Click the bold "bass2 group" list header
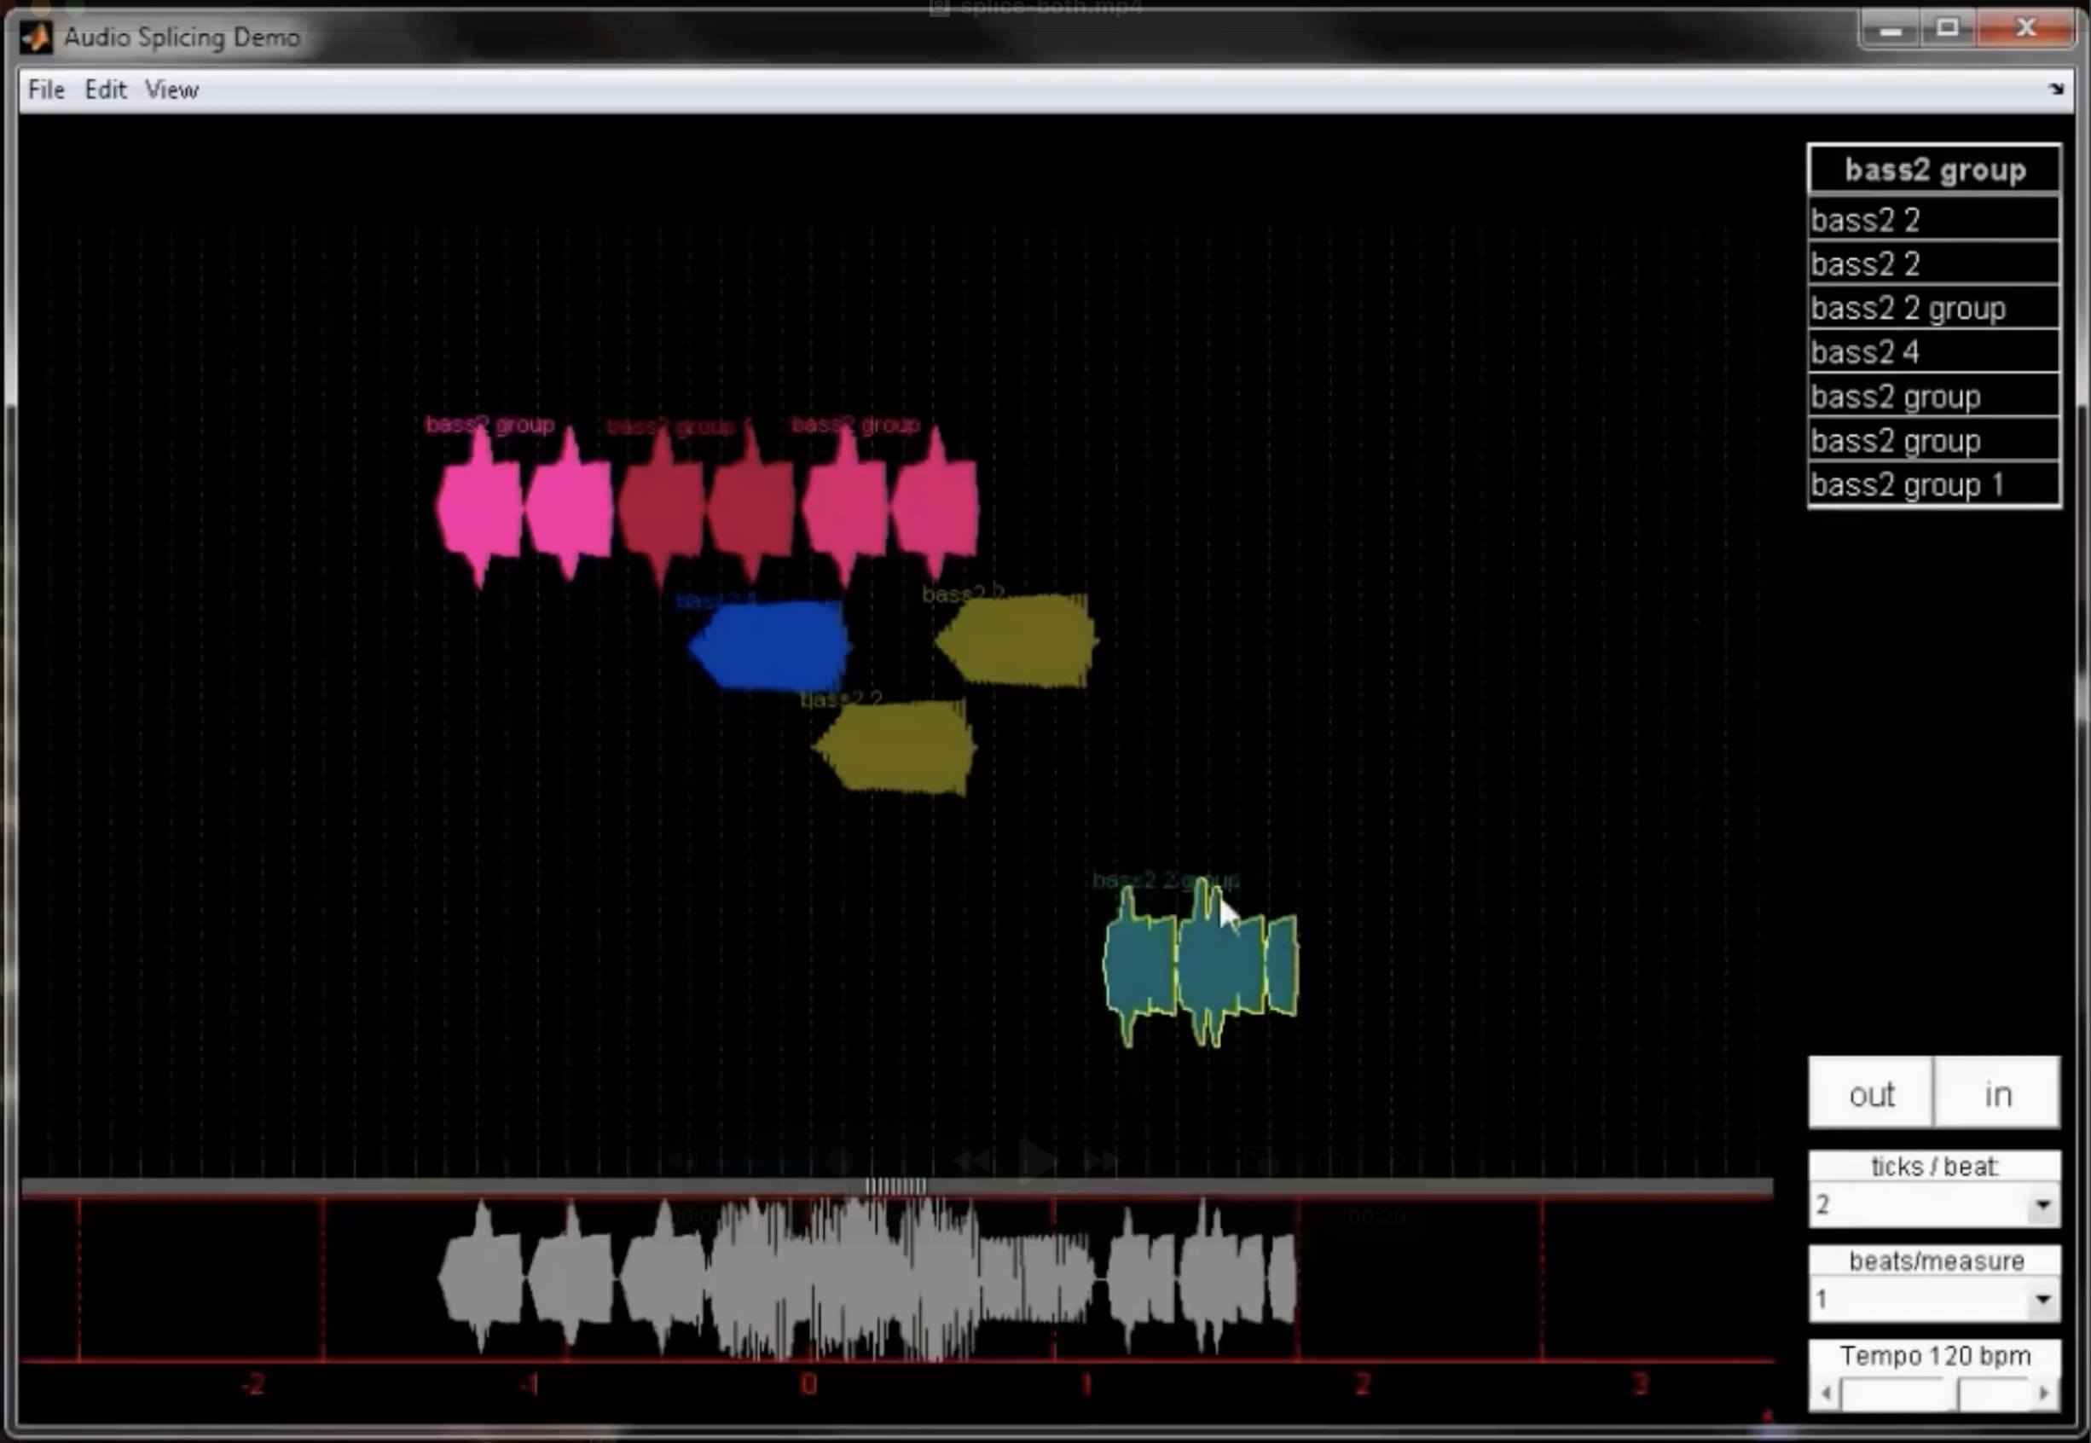This screenshot has height=1443, width=2091. (1934, 170)
